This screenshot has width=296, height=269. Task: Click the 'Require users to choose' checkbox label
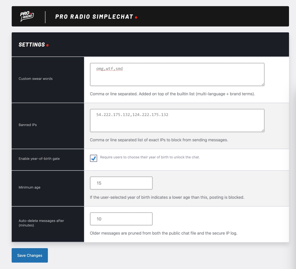(150, 157)
